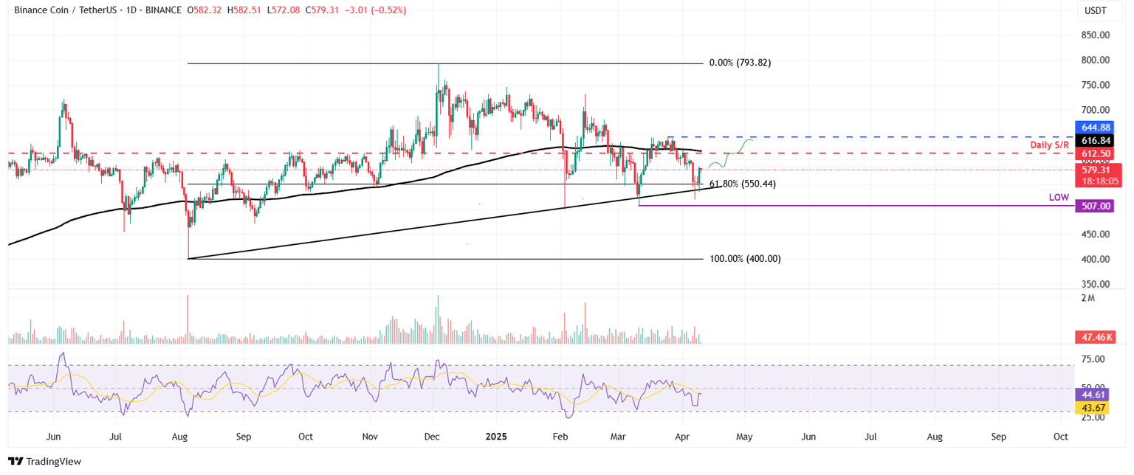Viewport: 1134px width, 475px height.
Task: Click the 2025 label on the time axis
Action: click(495, 437)
